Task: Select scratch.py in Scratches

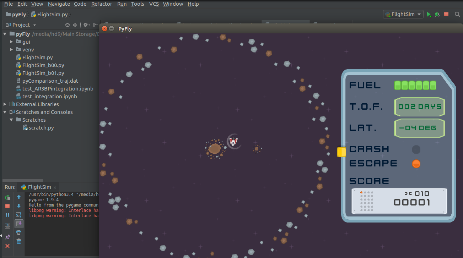Action: pyautogui.click(x=38, y=128)
